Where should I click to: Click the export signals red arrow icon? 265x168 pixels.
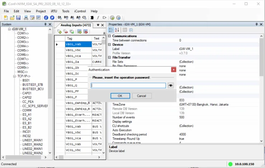[85, 32]
